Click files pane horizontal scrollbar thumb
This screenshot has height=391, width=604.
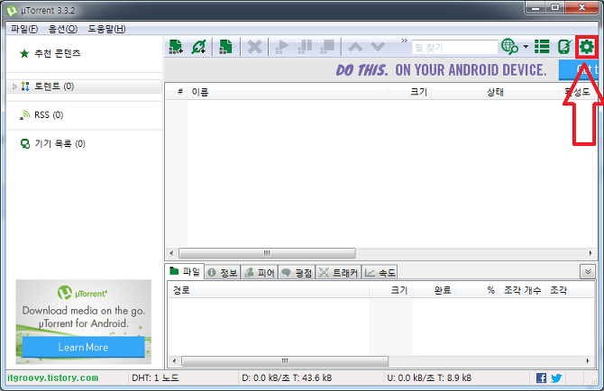click(285, 361)
